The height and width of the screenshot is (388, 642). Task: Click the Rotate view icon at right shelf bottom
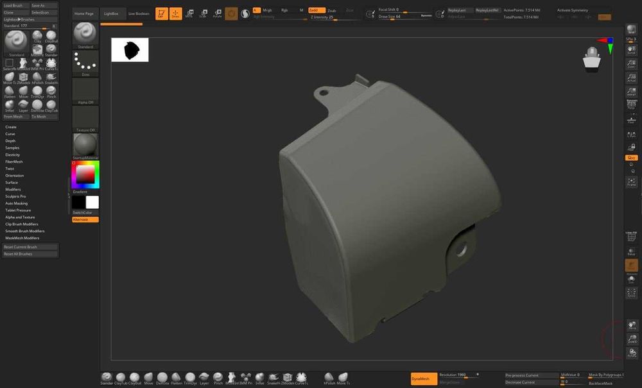pyautogui.click(x=632, y=353)
